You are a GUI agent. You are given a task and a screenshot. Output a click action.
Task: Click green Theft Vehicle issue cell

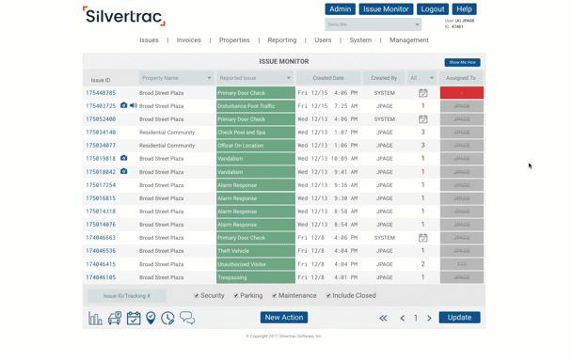click(256, 251)
